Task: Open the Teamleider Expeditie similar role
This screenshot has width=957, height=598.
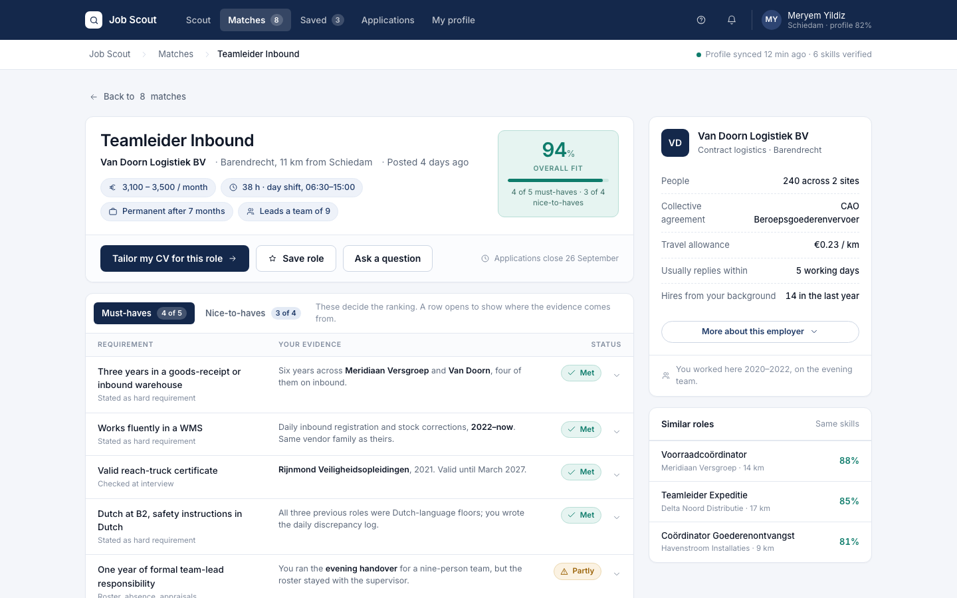Action: point(760,502)
